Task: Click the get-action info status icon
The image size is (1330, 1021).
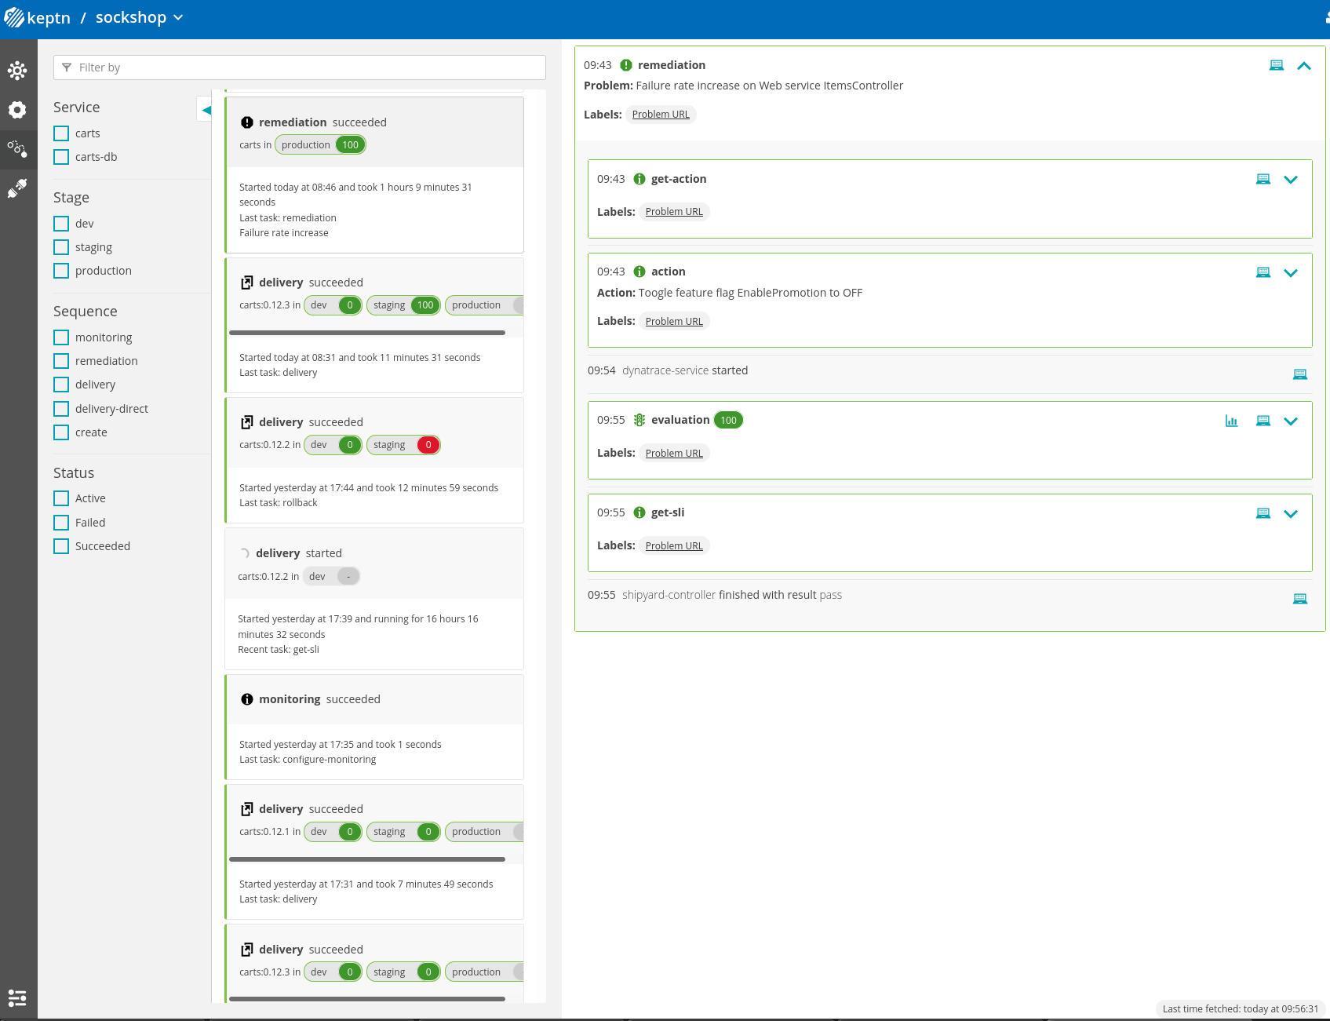Action: tap(639, 179)
